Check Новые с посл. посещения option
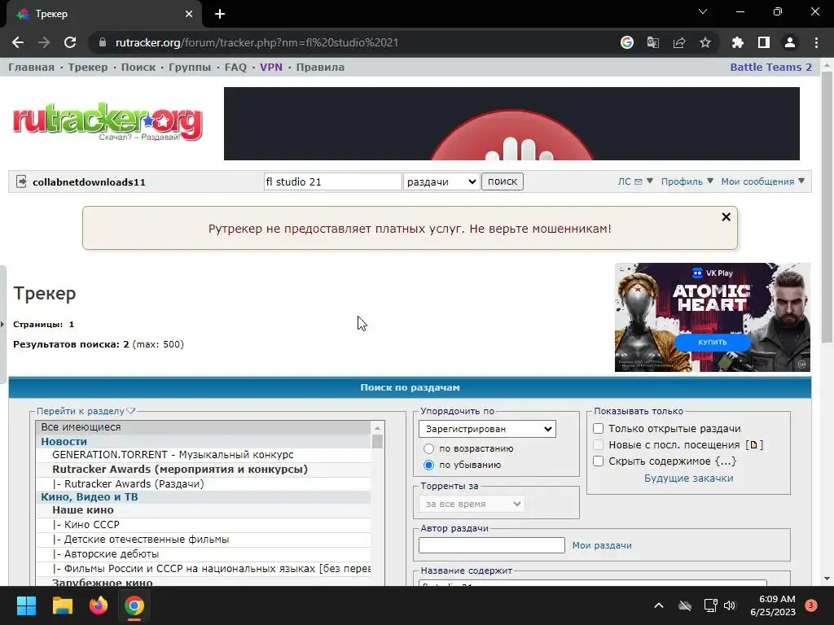The width and height of the screenshot is (834, 625). (599, 445)
